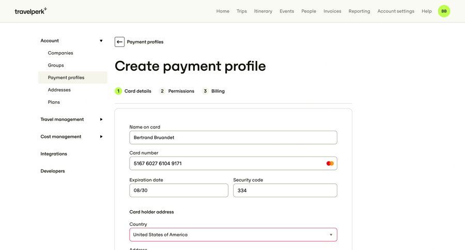Click the Mastercard icon in card number
This screenshot has width=465, height=250.
tap(330, 163)
